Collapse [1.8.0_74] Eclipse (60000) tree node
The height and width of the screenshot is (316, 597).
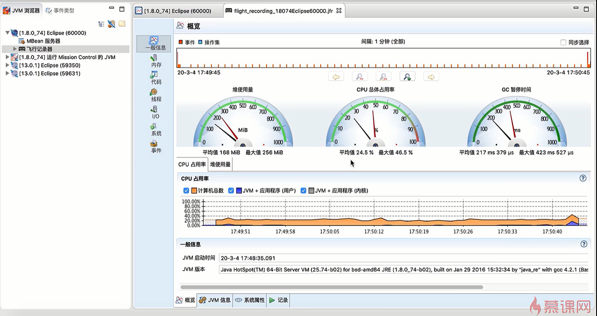pos(7,33)
